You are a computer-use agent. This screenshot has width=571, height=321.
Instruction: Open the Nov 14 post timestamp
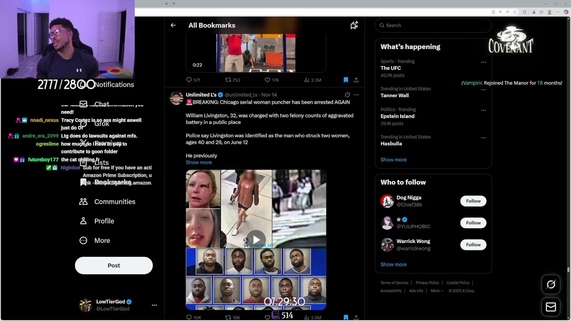point(269,95)
